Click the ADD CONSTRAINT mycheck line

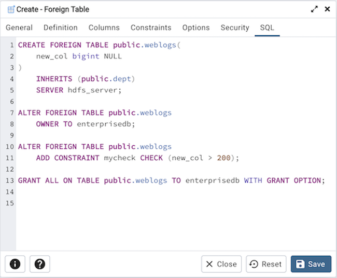tap(137, 158)
